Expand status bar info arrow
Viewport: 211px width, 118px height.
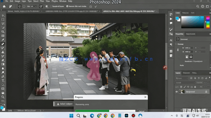(x=41, y=111)
